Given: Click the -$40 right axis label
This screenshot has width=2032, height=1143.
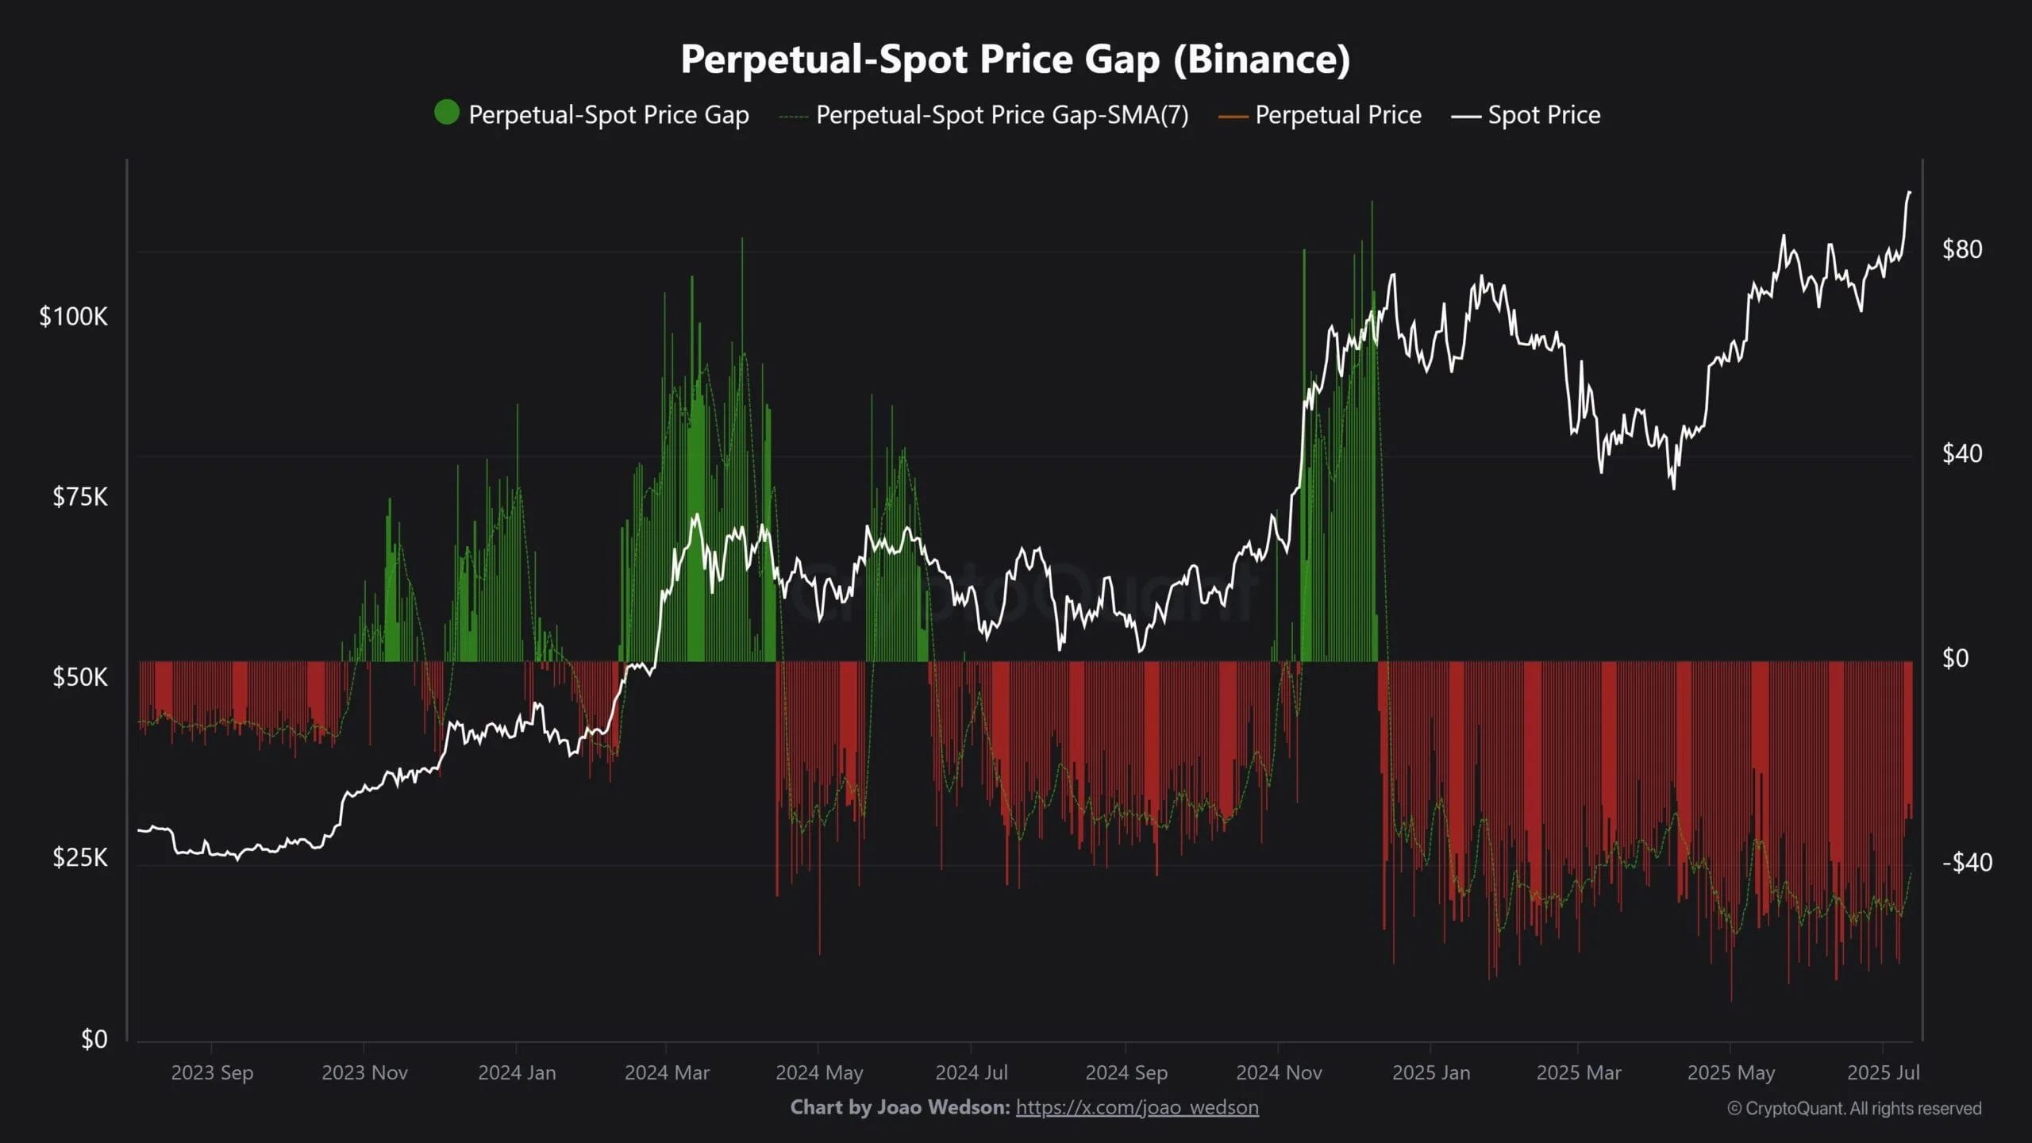Looking at the screenshot, I should tap(1967, 862).
